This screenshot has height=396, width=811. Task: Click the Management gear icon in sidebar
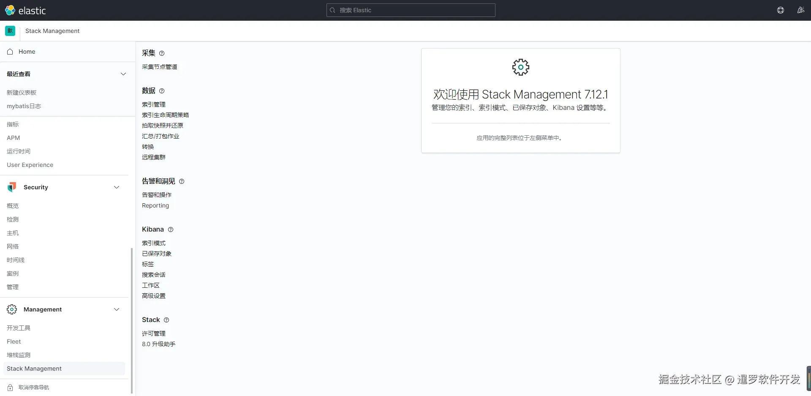(12, 309)
